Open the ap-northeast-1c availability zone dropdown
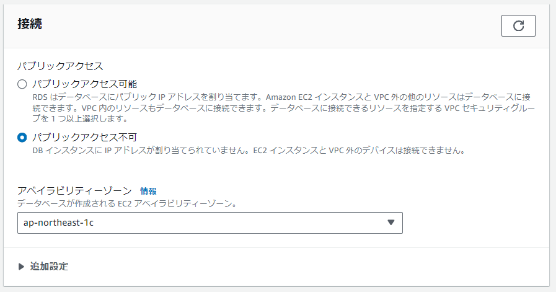The image size is (556, 292). click(x=210, y=223)
